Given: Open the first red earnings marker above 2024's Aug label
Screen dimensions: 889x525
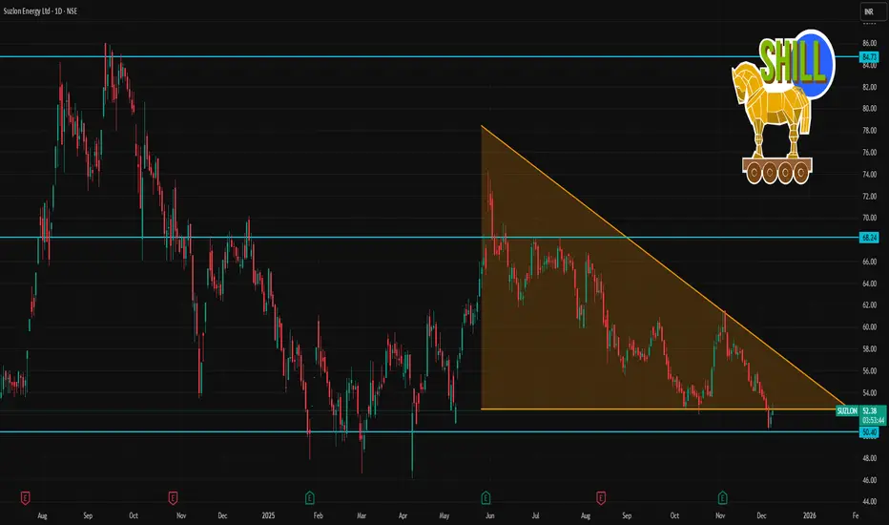Looking at the screenshot, I should click(x=25, y=498).
